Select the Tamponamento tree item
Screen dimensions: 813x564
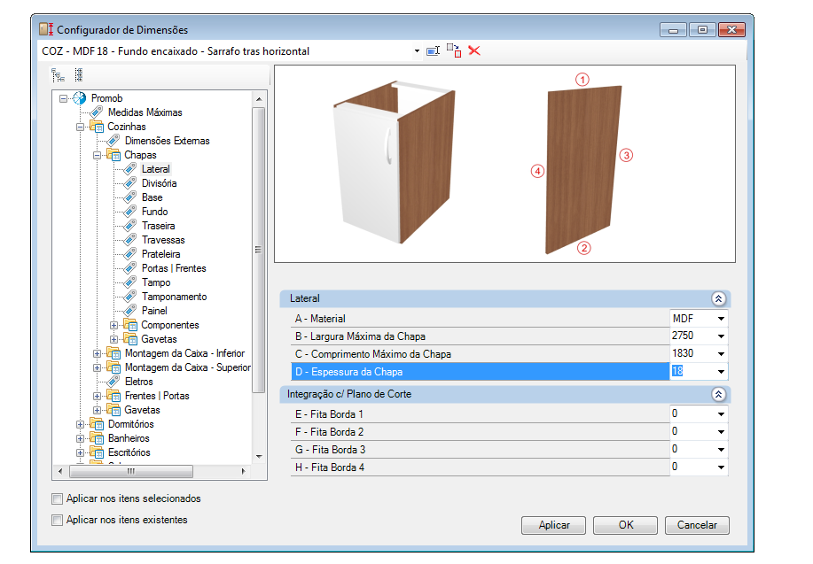tap(174, 297)
